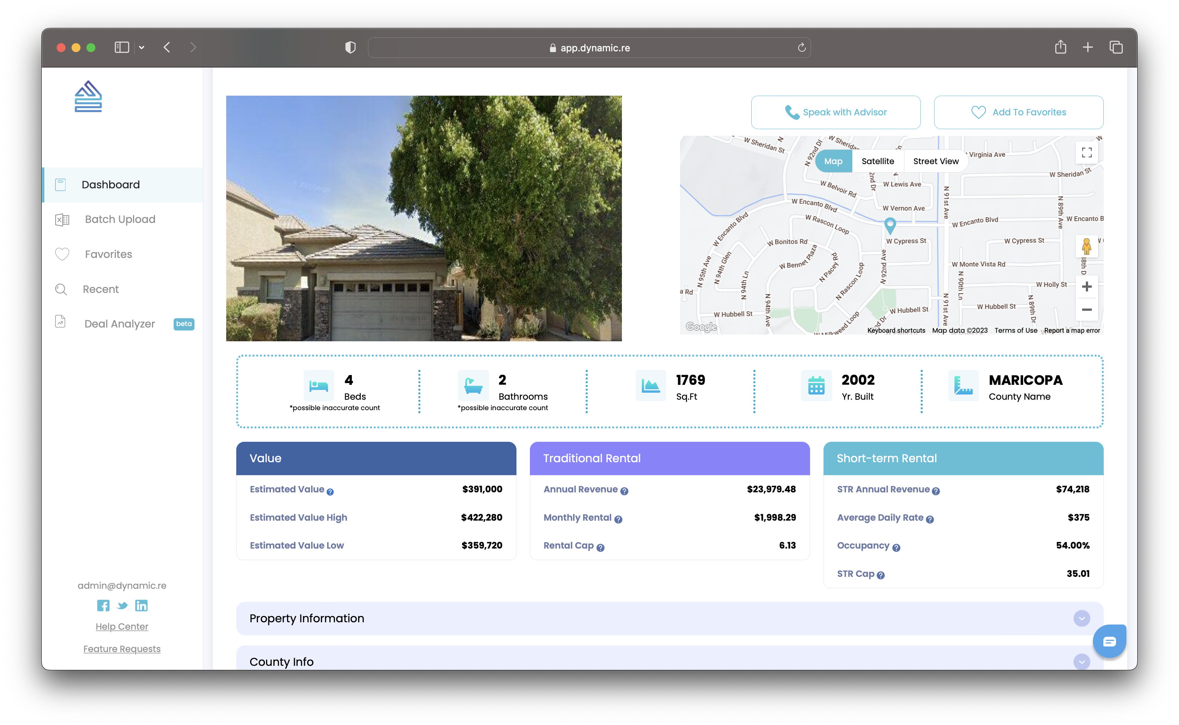Open the Safari sidebar dropdown arrow

(x=142, y=48)
